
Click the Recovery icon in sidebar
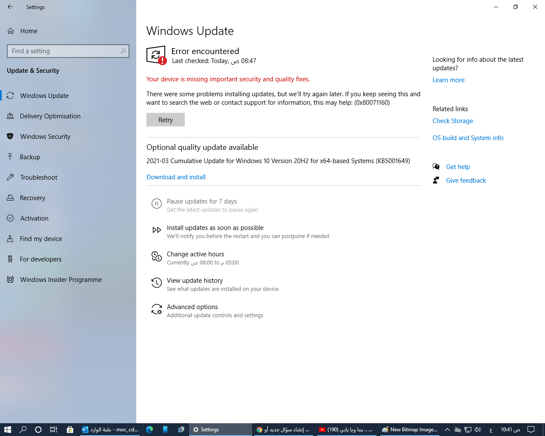tap(10, 198)
